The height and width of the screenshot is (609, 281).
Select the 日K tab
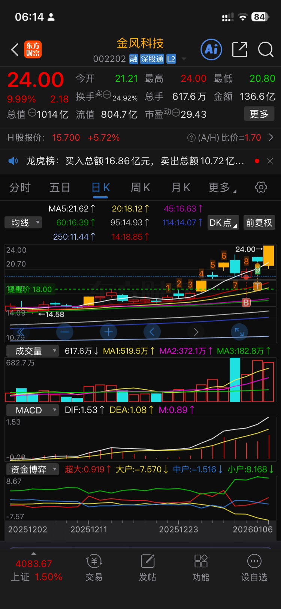[x=101, y=187]
